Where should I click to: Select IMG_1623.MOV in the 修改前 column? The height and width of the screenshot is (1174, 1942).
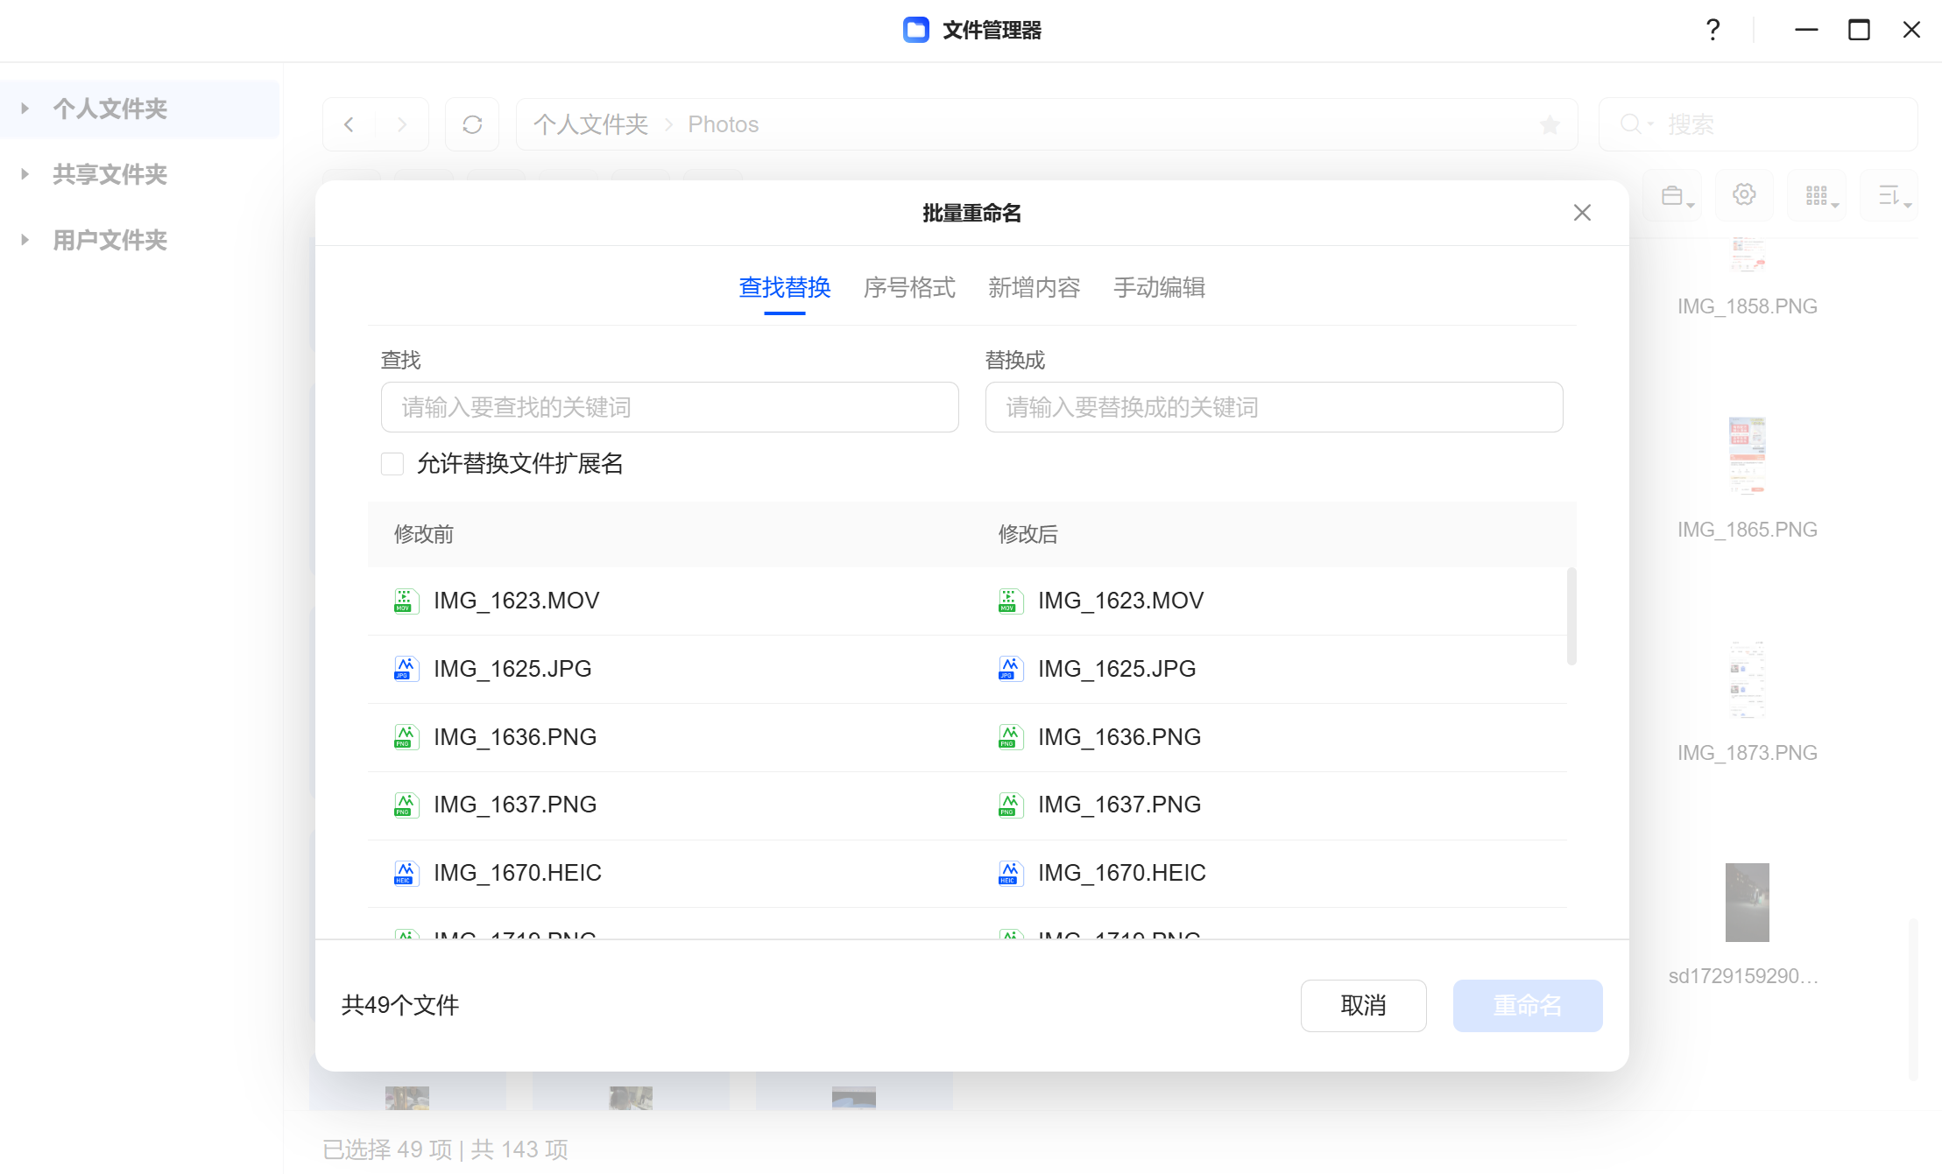pyautogui.click(x=516, y=601)
